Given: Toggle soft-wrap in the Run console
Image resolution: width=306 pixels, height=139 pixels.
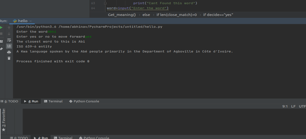Looking at the screenshot, I should click(x=9, y=40).
